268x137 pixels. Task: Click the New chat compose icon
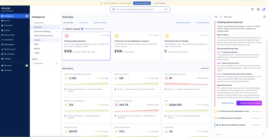click(x=221, y=17)
